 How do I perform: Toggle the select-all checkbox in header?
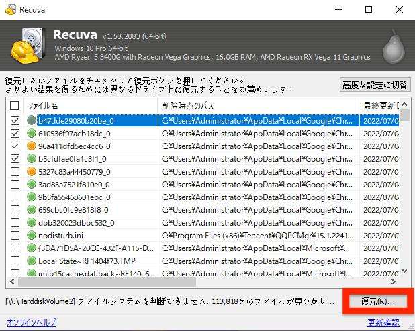[x=15, y=106]
